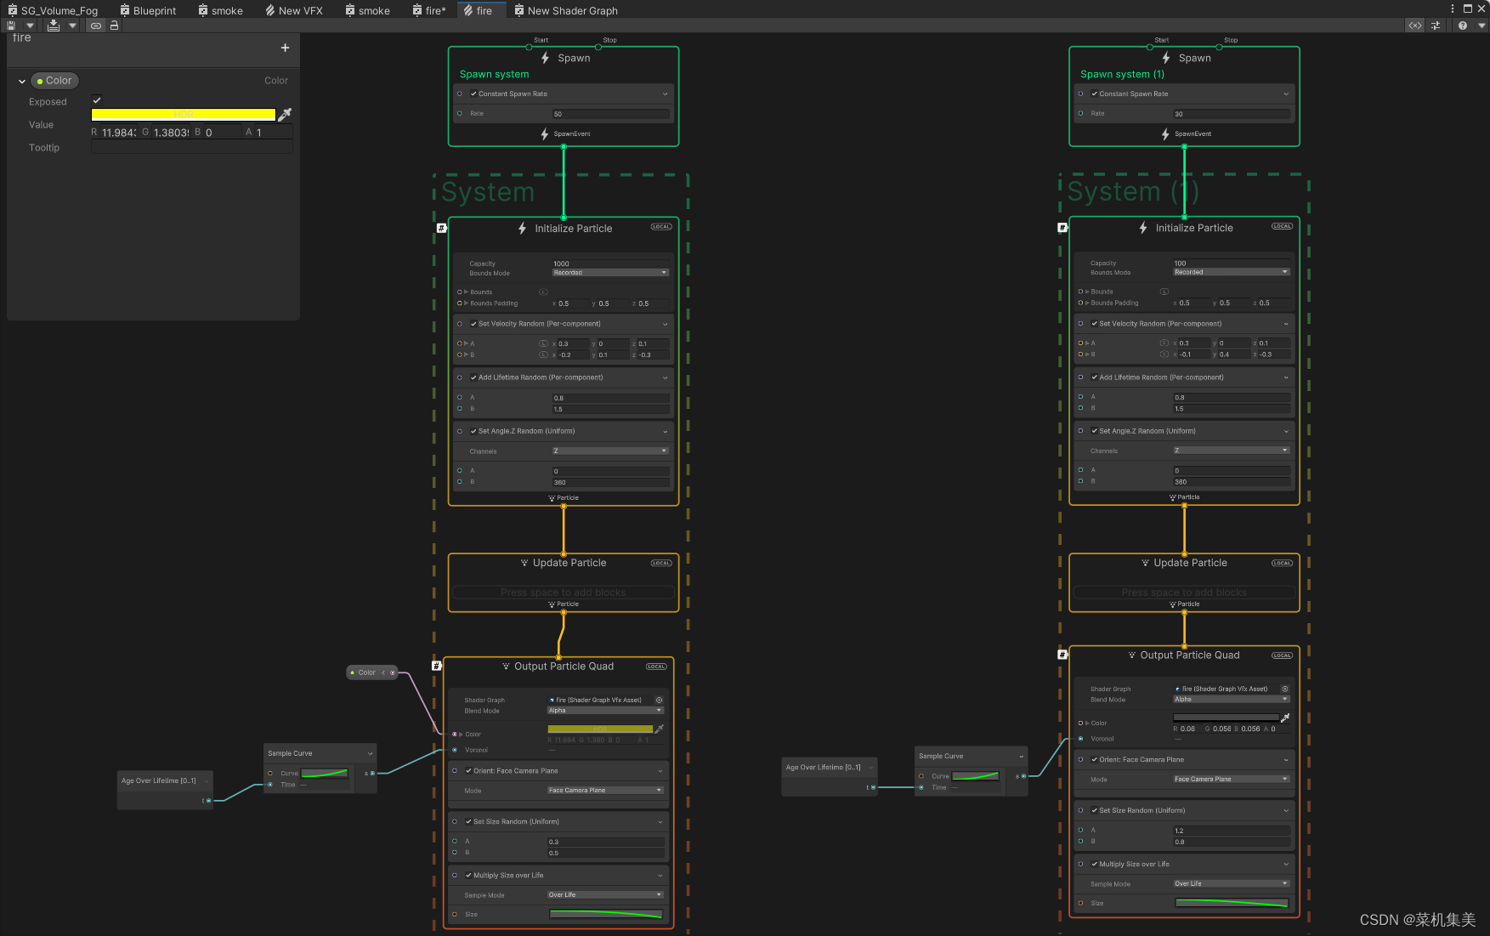The height and width of the screenshot is (936, 1490).
Task: Click the help question mark icon
Action: coord(1464,25)
